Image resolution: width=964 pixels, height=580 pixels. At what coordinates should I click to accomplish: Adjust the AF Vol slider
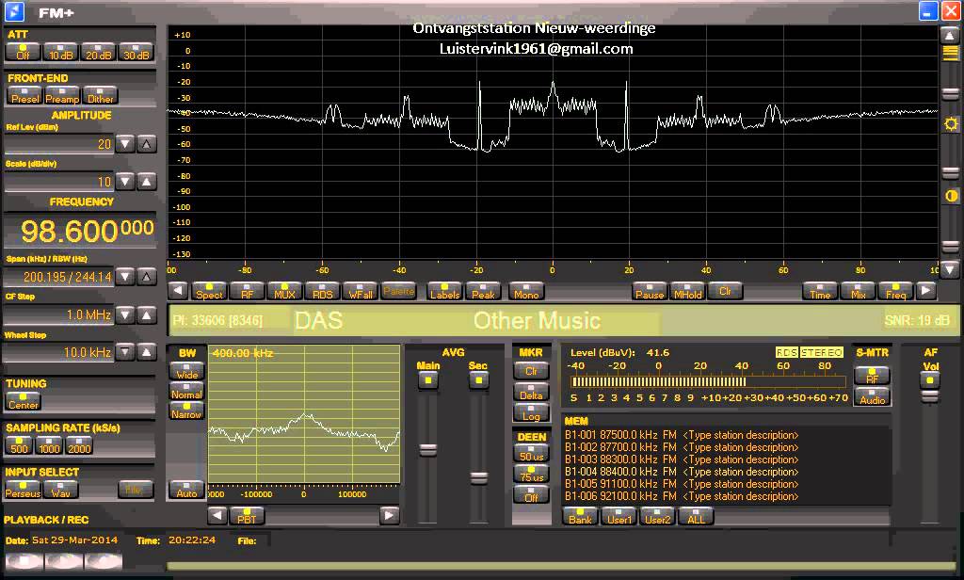929,396
